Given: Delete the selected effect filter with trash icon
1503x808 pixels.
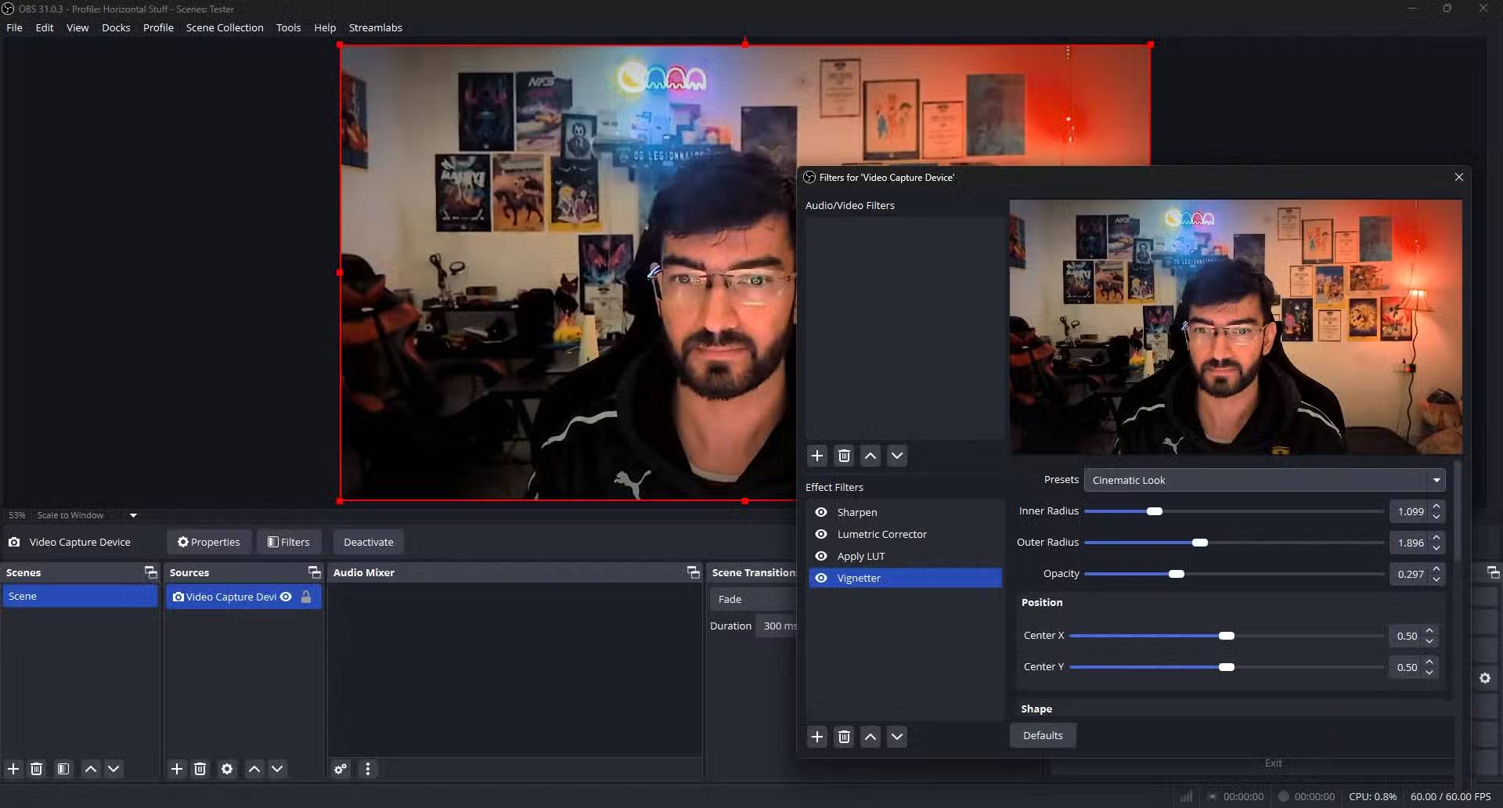Looking at the screenshot, I should [844, 737].
